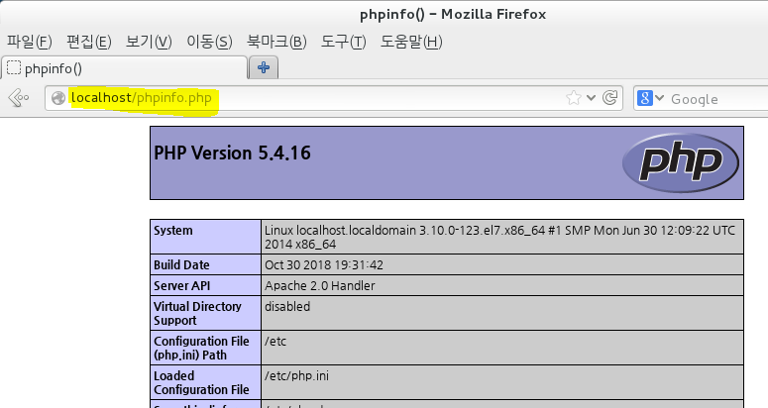Click the Linux localhost.localdomain system value
This screenshot has height=408, width=768.
[x=500, y=237]
